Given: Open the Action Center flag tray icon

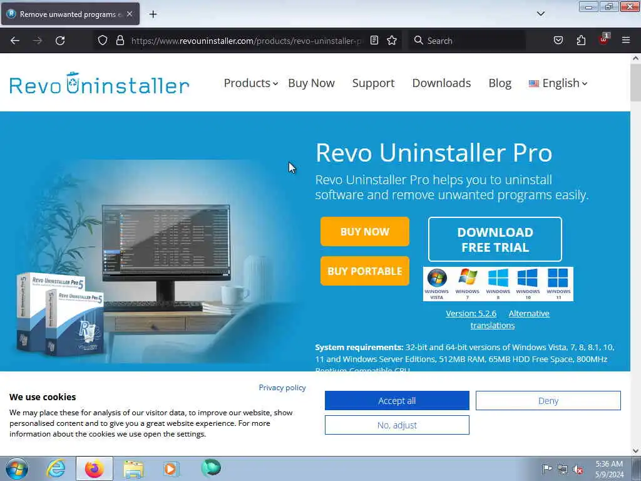Looking at the screenshot, I should tap(546, 468).
